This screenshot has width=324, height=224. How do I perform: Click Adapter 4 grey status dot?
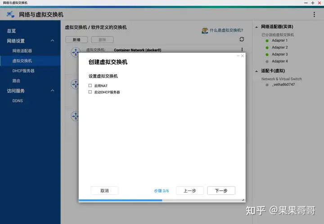267,62
